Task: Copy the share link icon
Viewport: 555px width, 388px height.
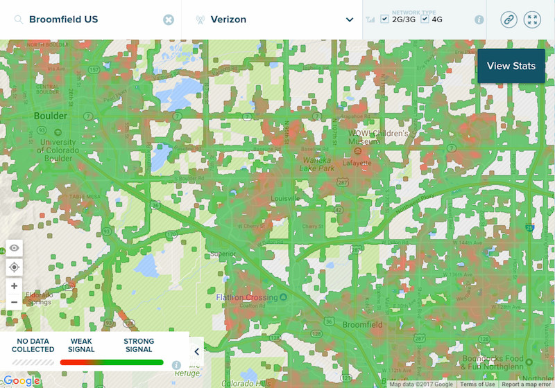Action: pos(509,19)
